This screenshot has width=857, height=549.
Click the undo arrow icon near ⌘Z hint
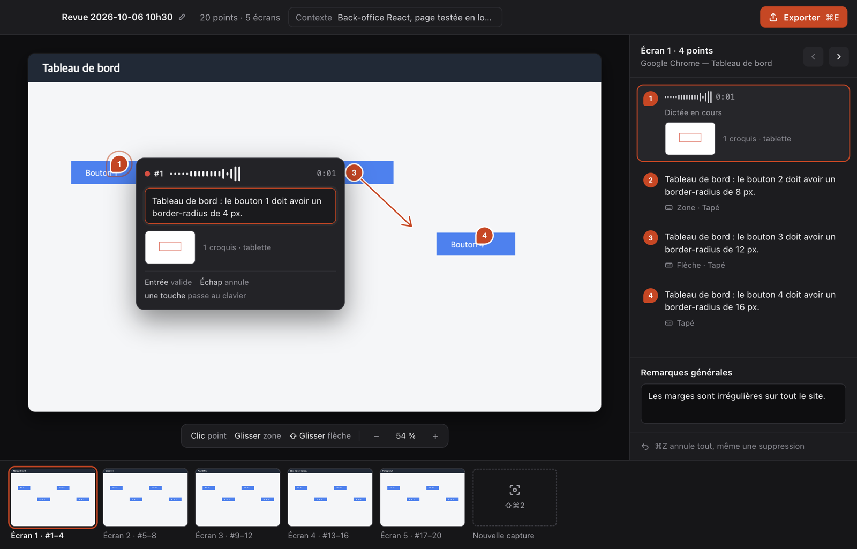tap(645, 447)
